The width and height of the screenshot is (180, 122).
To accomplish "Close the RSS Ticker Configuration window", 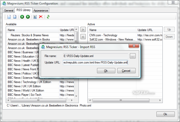I will pyautogui.click(x=173, y=2).
